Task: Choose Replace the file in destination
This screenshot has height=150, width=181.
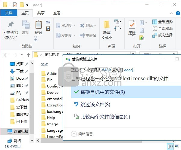Action: click(x=126, y=92)
